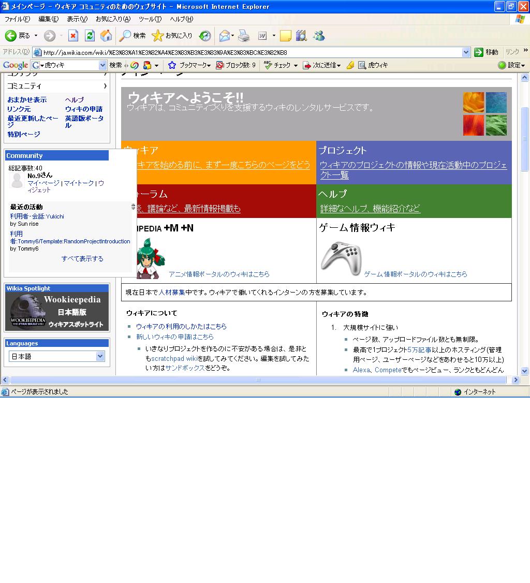Click the Google logo on toolbar
The width and height of the screenshot is (530, 583).
click(x=15, y=65)
